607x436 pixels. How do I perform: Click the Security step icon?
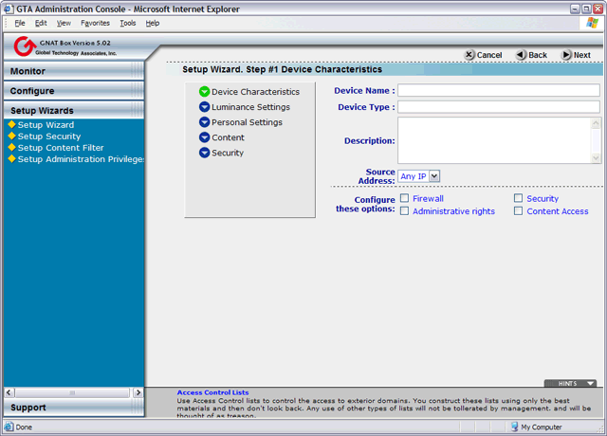tap(205, 153)
